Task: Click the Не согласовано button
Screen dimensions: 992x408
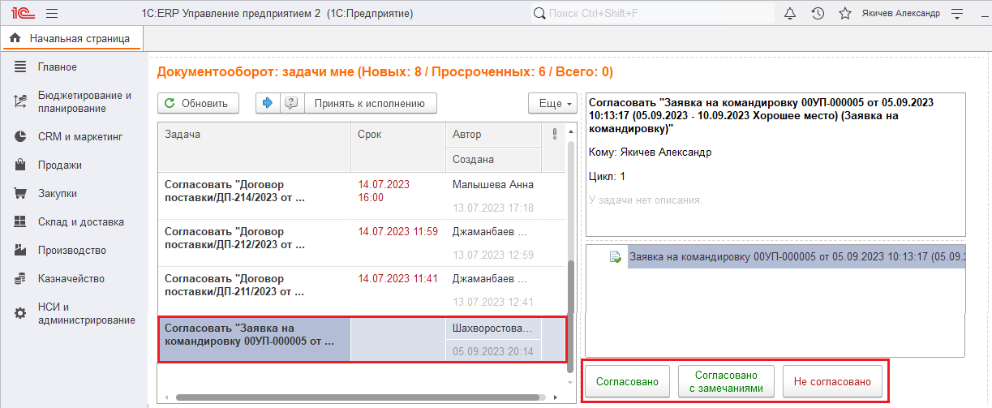Action: (x=832, y=381)
